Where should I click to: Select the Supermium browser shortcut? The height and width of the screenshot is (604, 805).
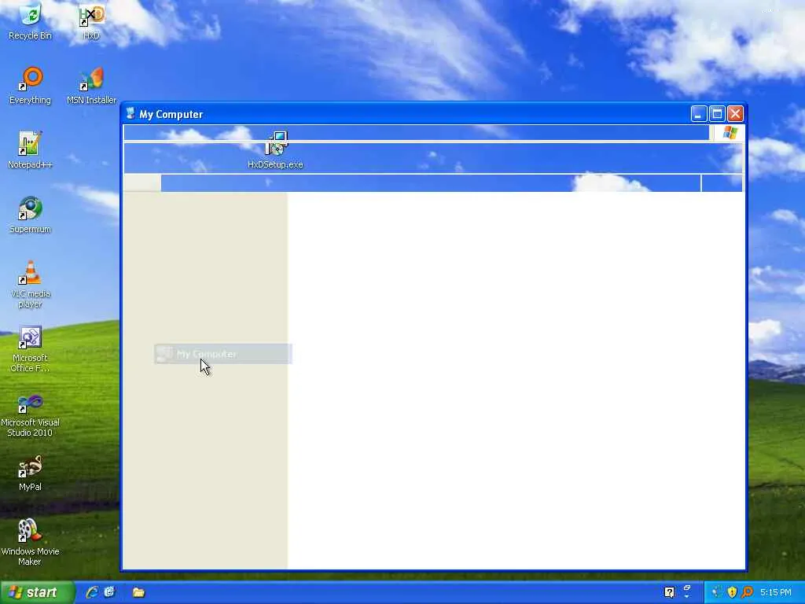point(31,215)
